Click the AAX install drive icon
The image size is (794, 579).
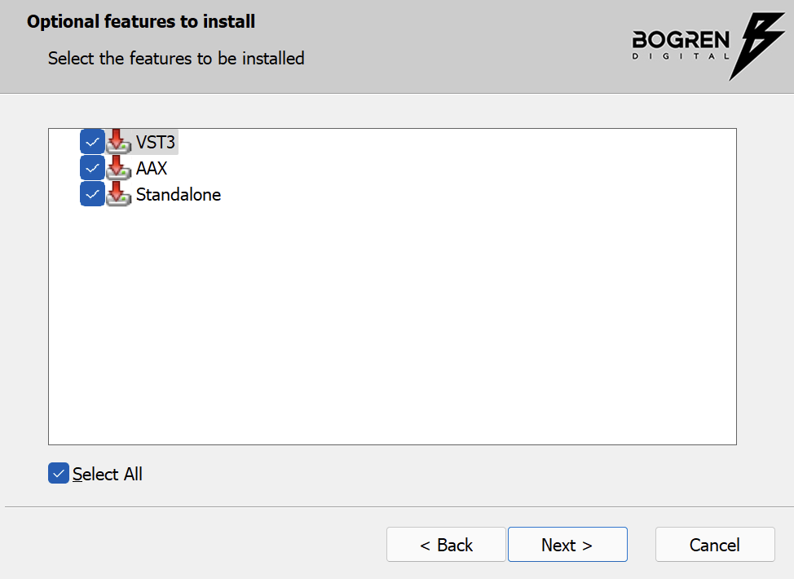pyautogui.click(x=118, y=168)
